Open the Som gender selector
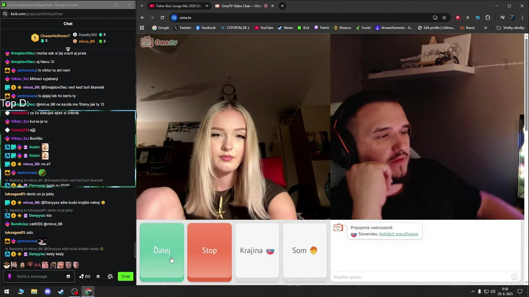 (305, 250)
